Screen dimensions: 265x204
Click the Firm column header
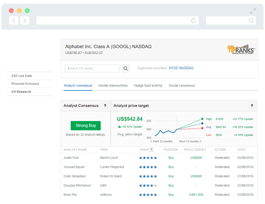[103, 150]
